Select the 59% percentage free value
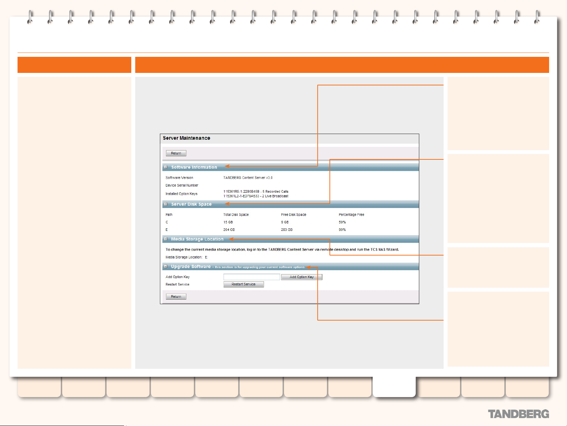The width and height of the screenshot is (567, 426). (x=342, y=222)
